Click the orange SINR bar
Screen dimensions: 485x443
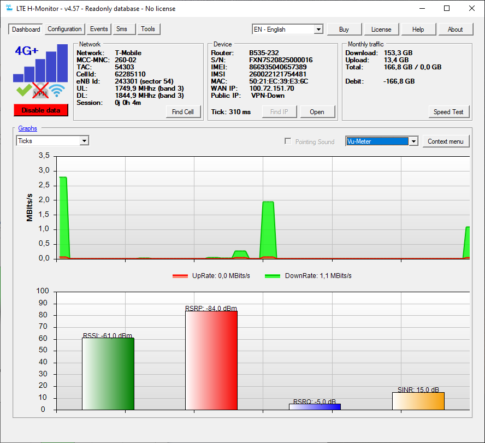(418, 401)
